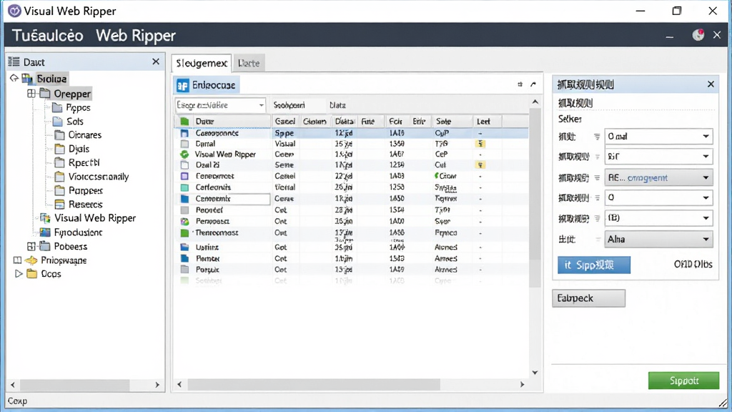
Task: Click the Gaoel column header
Action: 285,122
